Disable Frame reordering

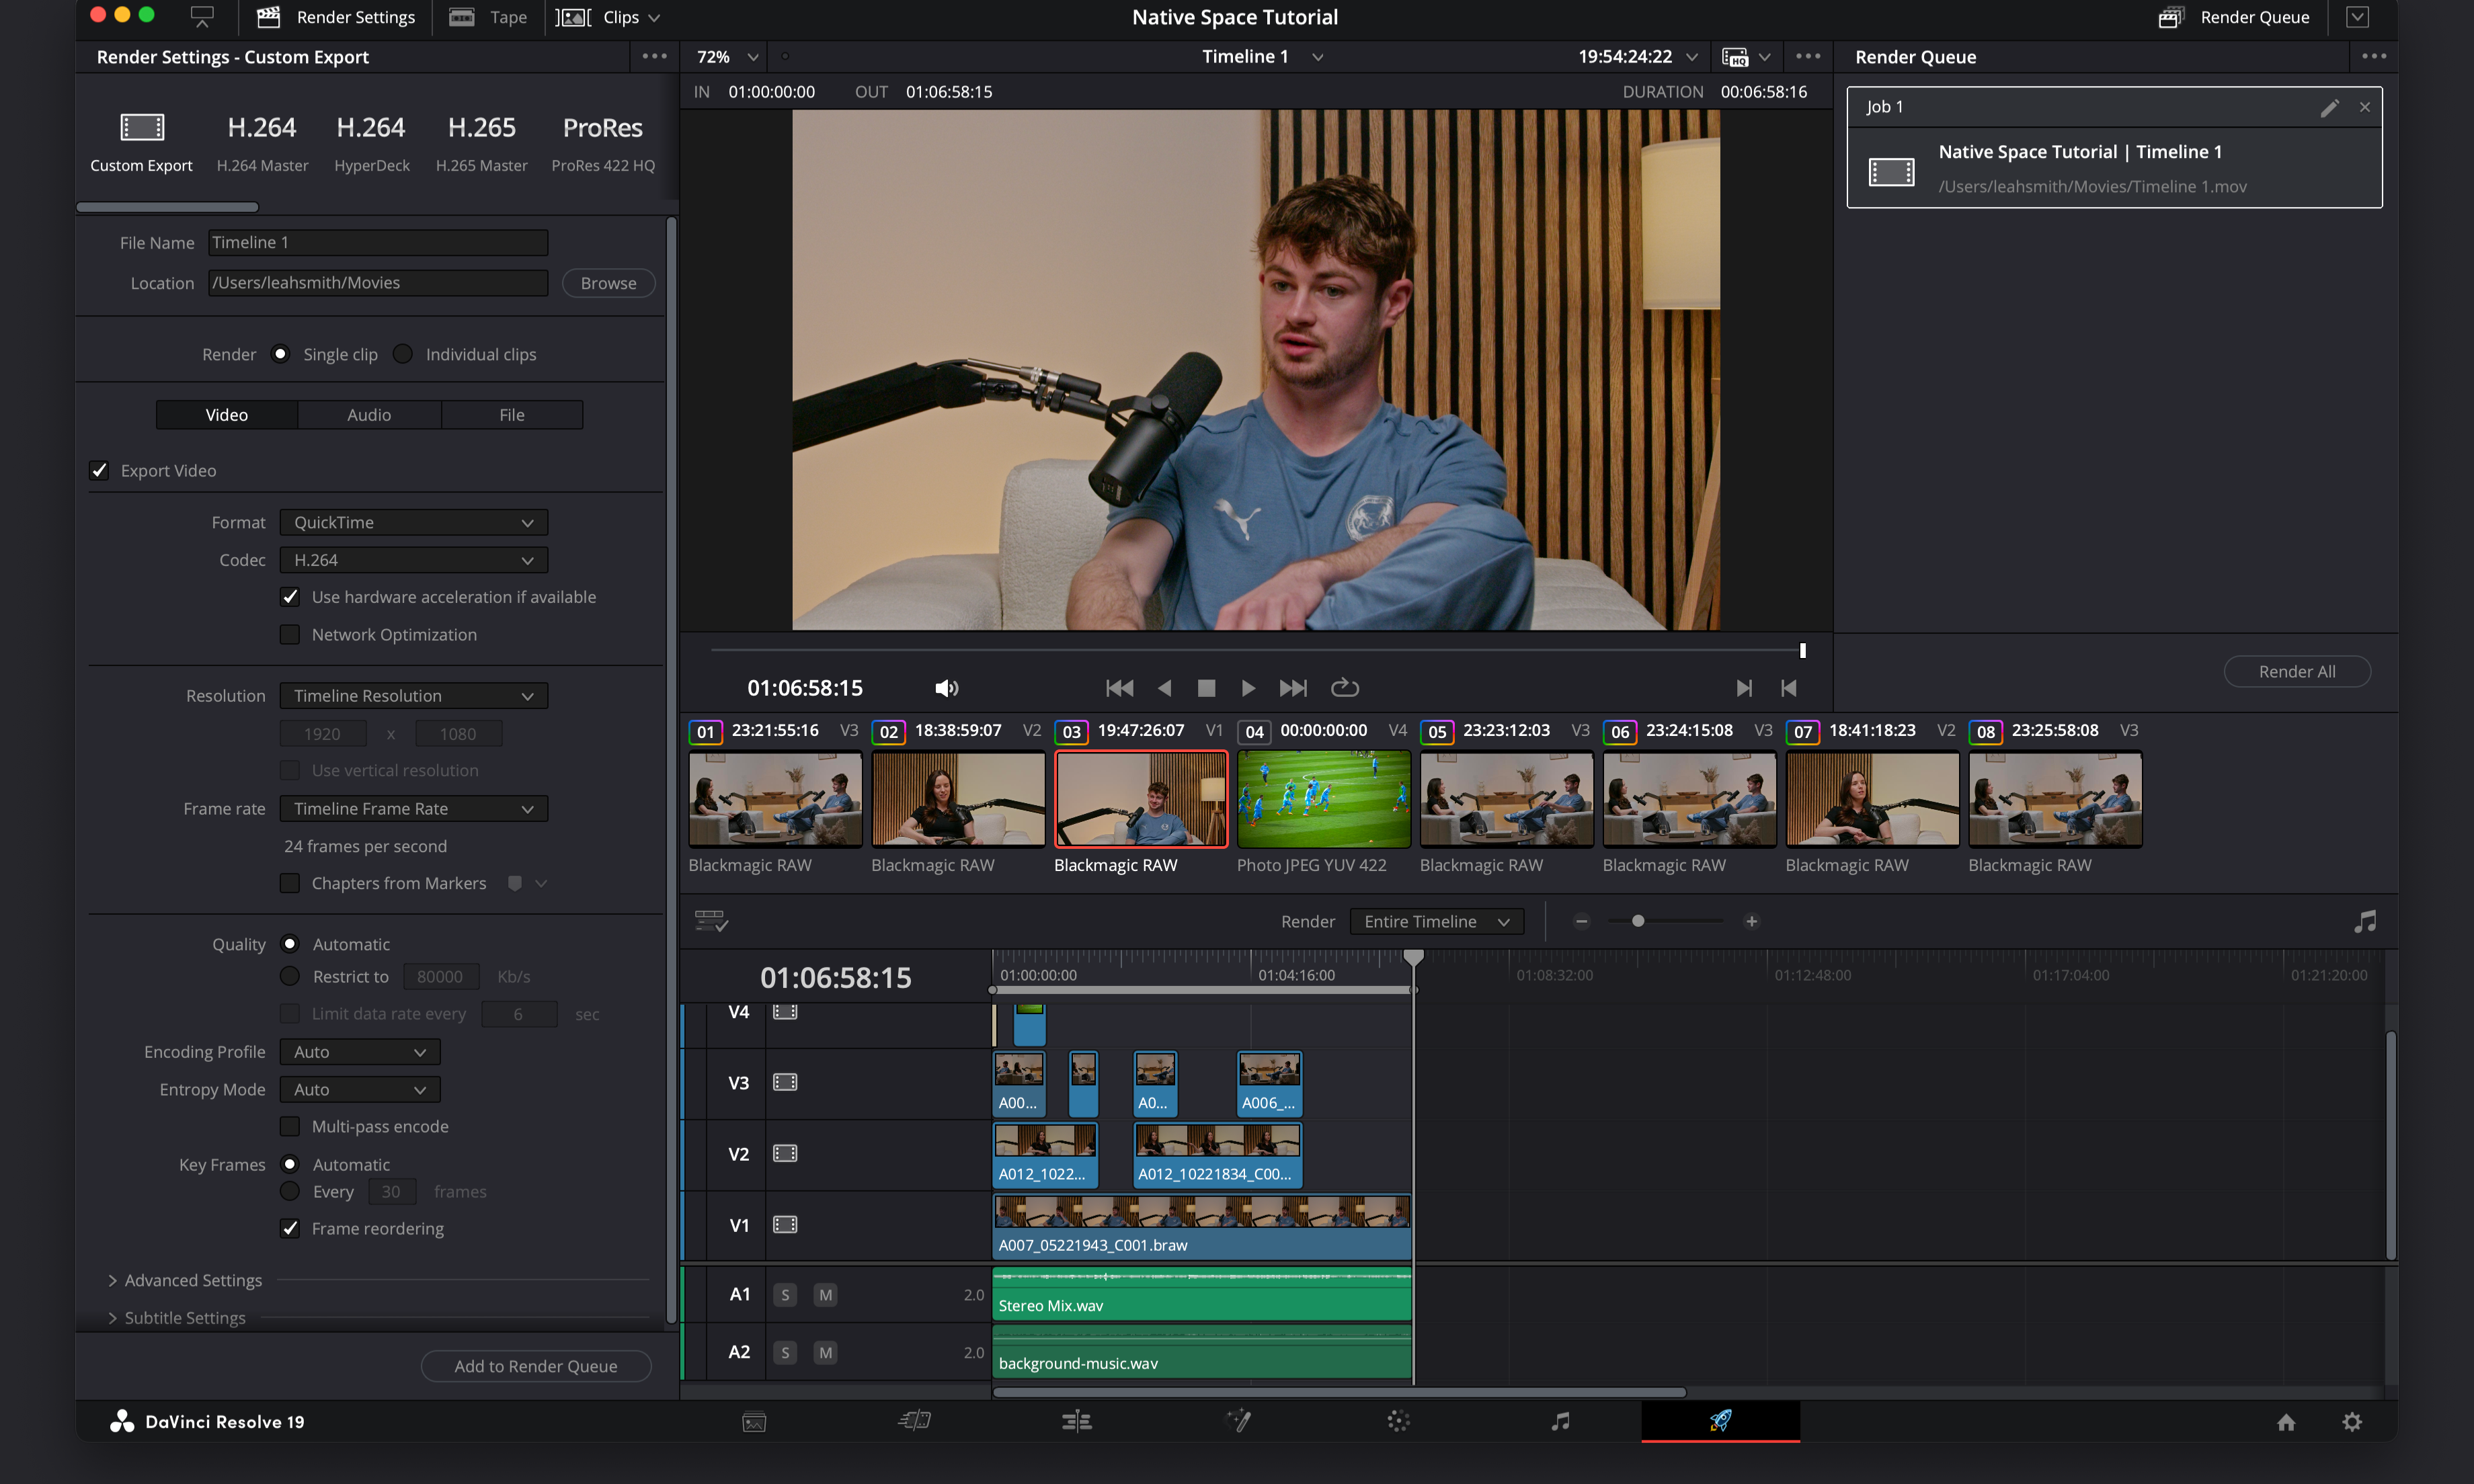tap(290, 1228)
